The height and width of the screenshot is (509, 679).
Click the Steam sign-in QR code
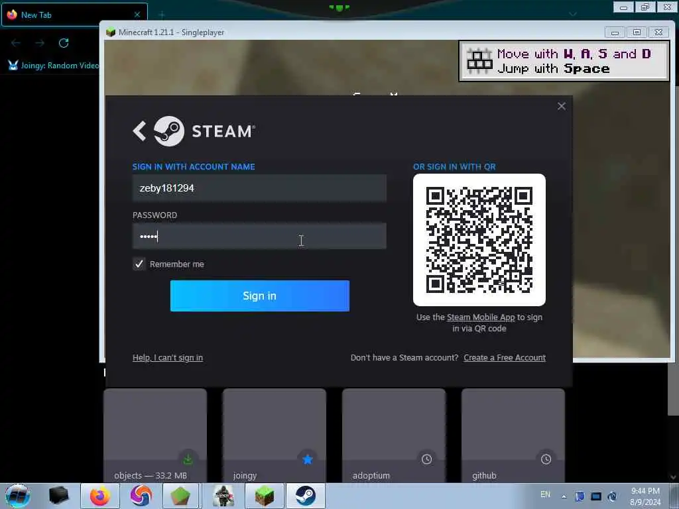[x=479, y=240]
